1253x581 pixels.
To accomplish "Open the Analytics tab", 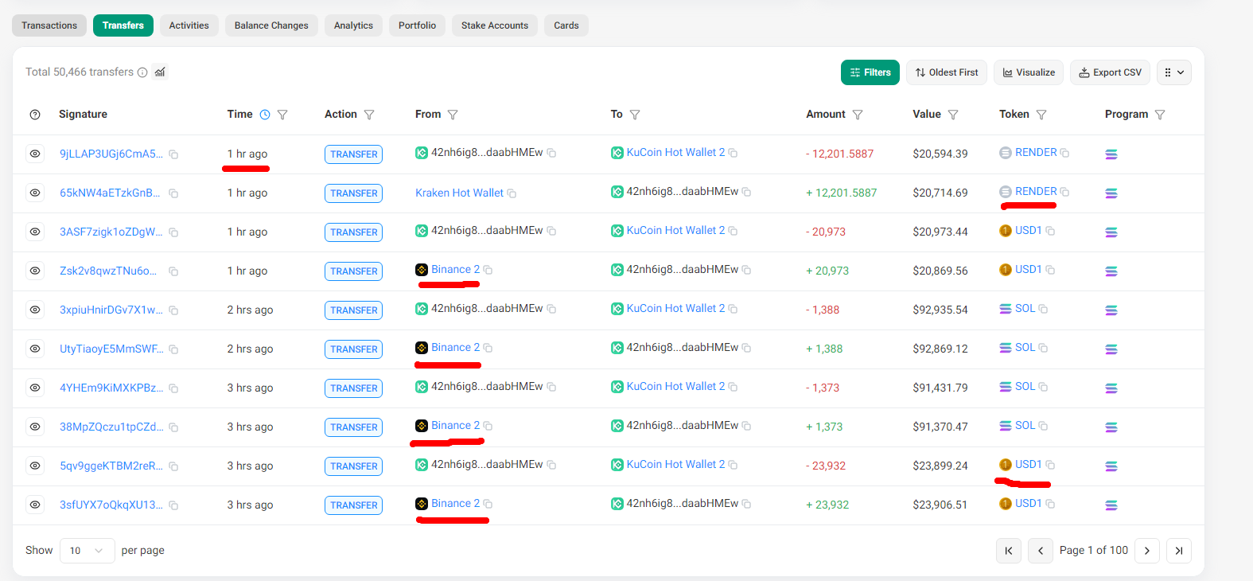I will (353, 25).
